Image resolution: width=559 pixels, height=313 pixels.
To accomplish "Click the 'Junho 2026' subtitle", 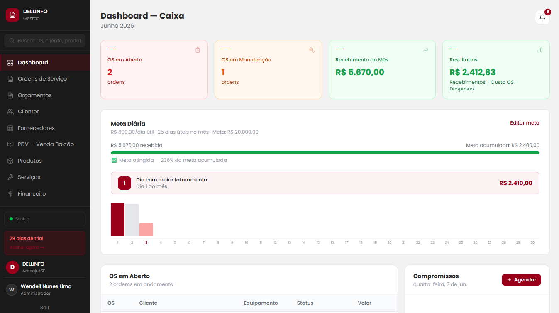I will (x=117, y=26).
